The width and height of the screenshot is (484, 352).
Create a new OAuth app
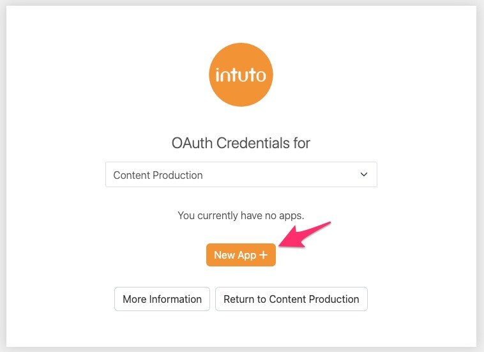coord(241,255)
